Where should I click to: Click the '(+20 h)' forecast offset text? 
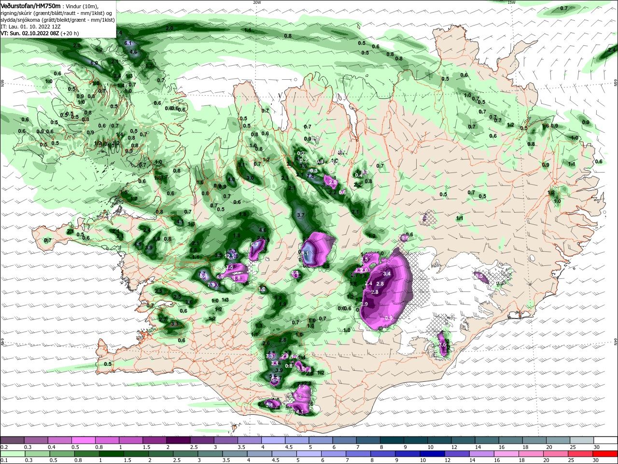70,33
